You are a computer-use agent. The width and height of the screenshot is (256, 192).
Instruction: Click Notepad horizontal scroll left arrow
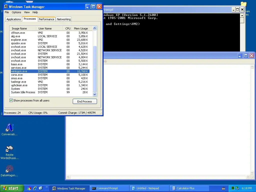pyautogui.click(x=68, y=177)
